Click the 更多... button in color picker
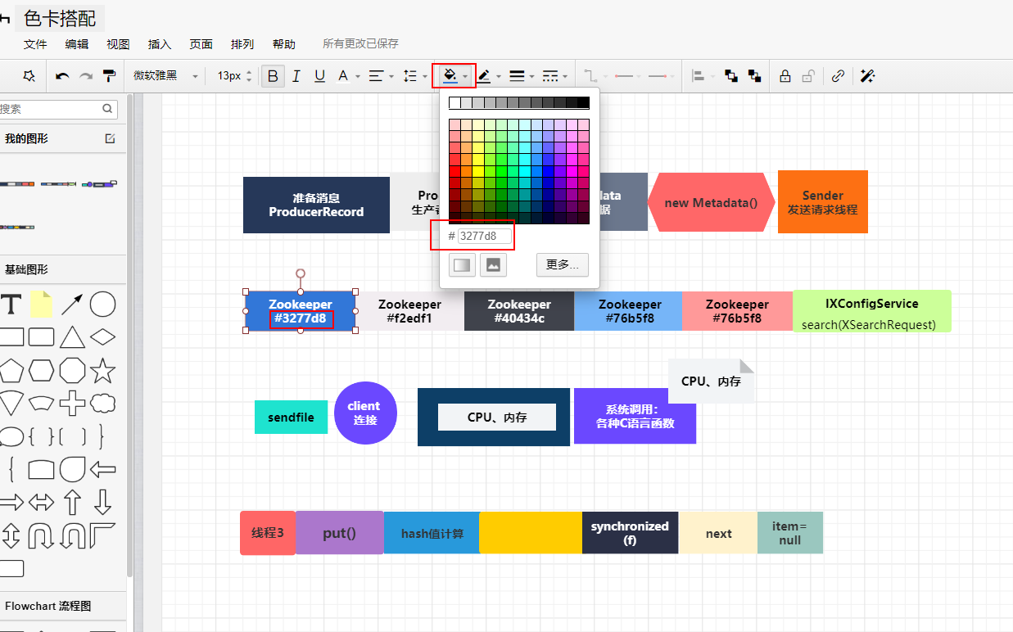Screen dimensions: 1013x632 [562, 264]
